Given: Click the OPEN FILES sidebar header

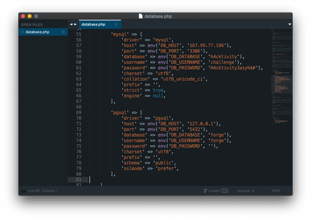Looking at the screenshot, I should point(32,25).
